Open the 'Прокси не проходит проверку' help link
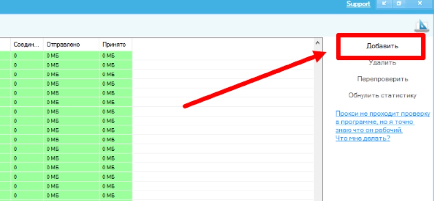The image size is (434, 201). pyautogui.click(x=383, y=126)
